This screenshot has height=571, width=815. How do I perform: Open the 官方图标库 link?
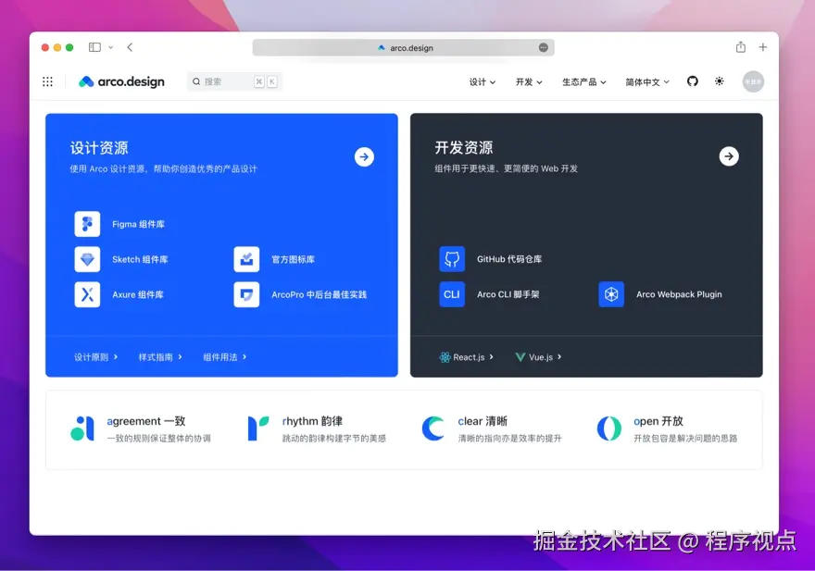tap(294, 259)
